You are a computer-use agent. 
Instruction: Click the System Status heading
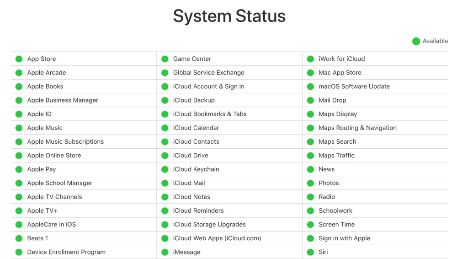pyautogui.click(x=229, y=16)
